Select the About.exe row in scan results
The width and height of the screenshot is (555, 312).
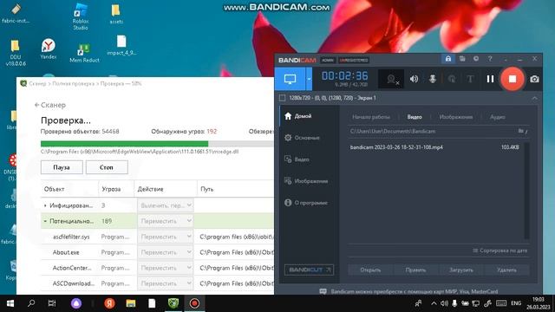pyautogui.click(x=158, y=252)
